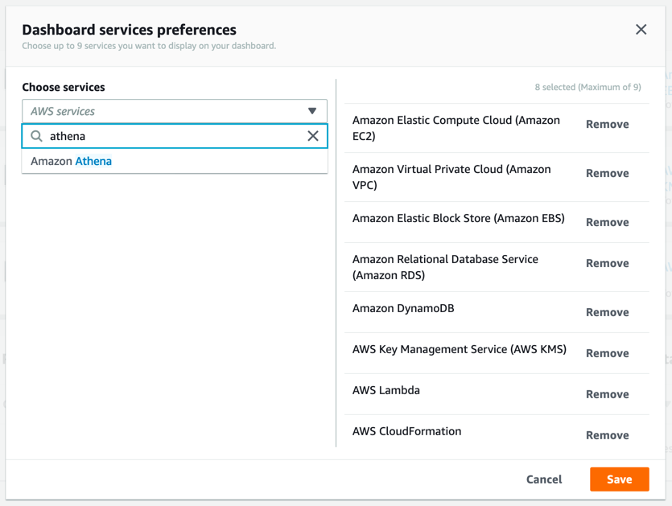Select Amazon Athena from search results
The image size is (672, 506).
pos(175,161)
